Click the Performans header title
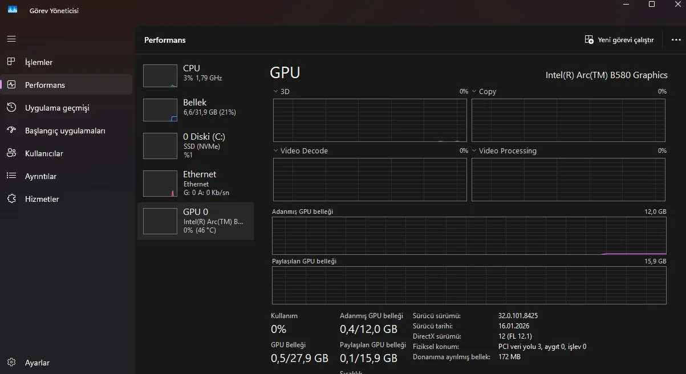686x374 pixels. pos(165,40)
